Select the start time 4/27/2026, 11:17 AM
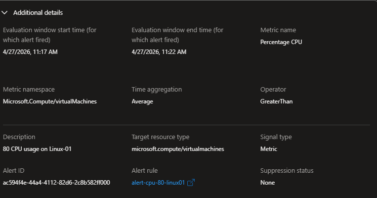This screenshot has height=198, width=377. pos(30,52)
